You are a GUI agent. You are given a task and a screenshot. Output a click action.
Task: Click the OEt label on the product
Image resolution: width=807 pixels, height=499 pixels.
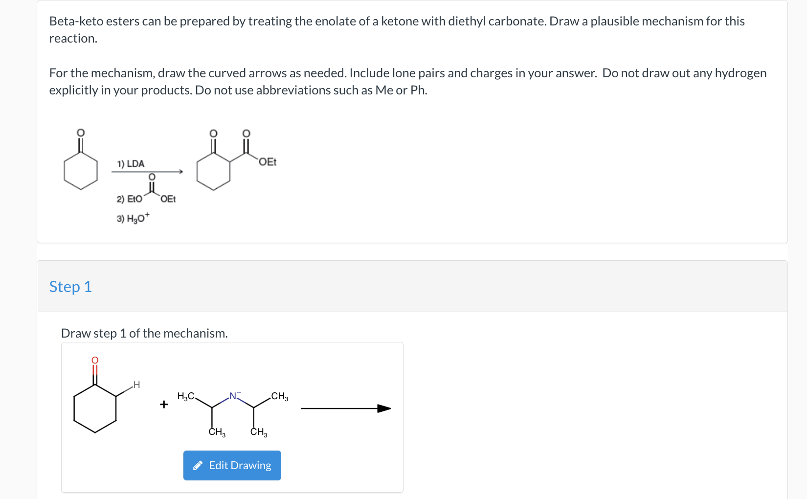[x=268, y=161]
